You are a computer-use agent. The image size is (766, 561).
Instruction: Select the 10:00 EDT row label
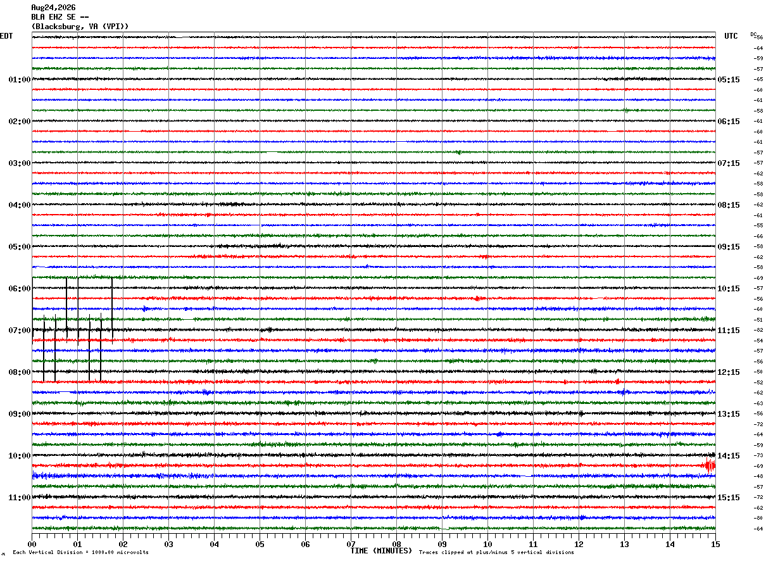click(x=19, y=456)
